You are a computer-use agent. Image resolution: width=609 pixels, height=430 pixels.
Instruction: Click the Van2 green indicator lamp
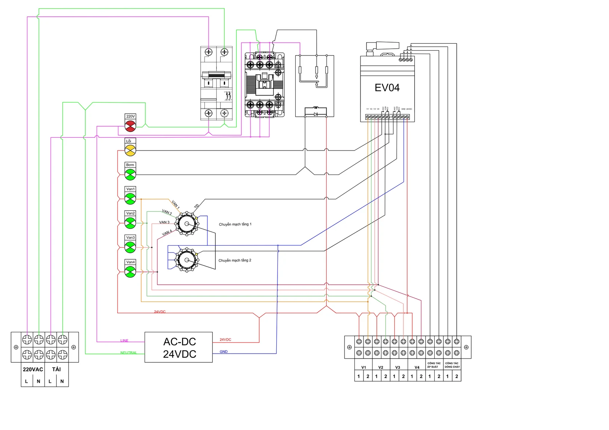pos(130,223)
